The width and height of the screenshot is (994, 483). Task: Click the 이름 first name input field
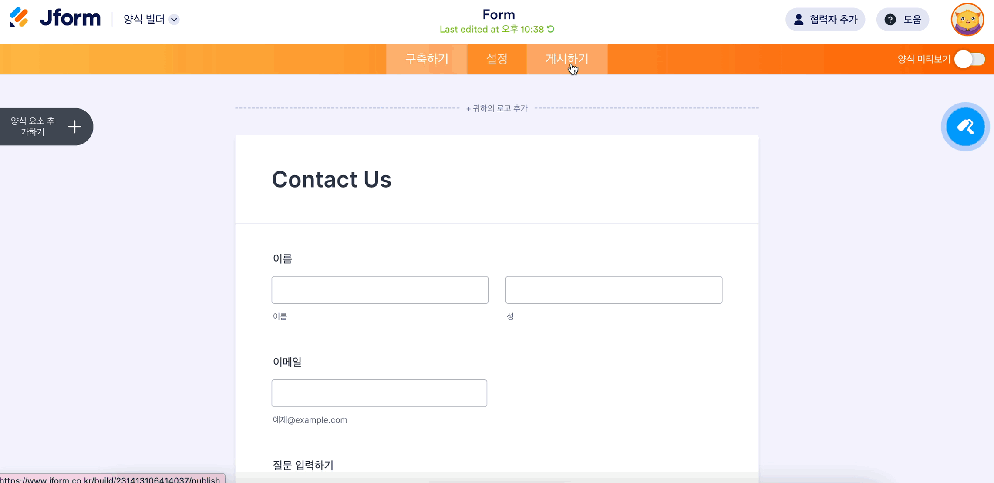pyautogui.click(x=380, y=290)
